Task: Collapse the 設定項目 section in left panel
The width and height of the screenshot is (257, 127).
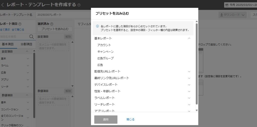Action: [x=27, y=51]
